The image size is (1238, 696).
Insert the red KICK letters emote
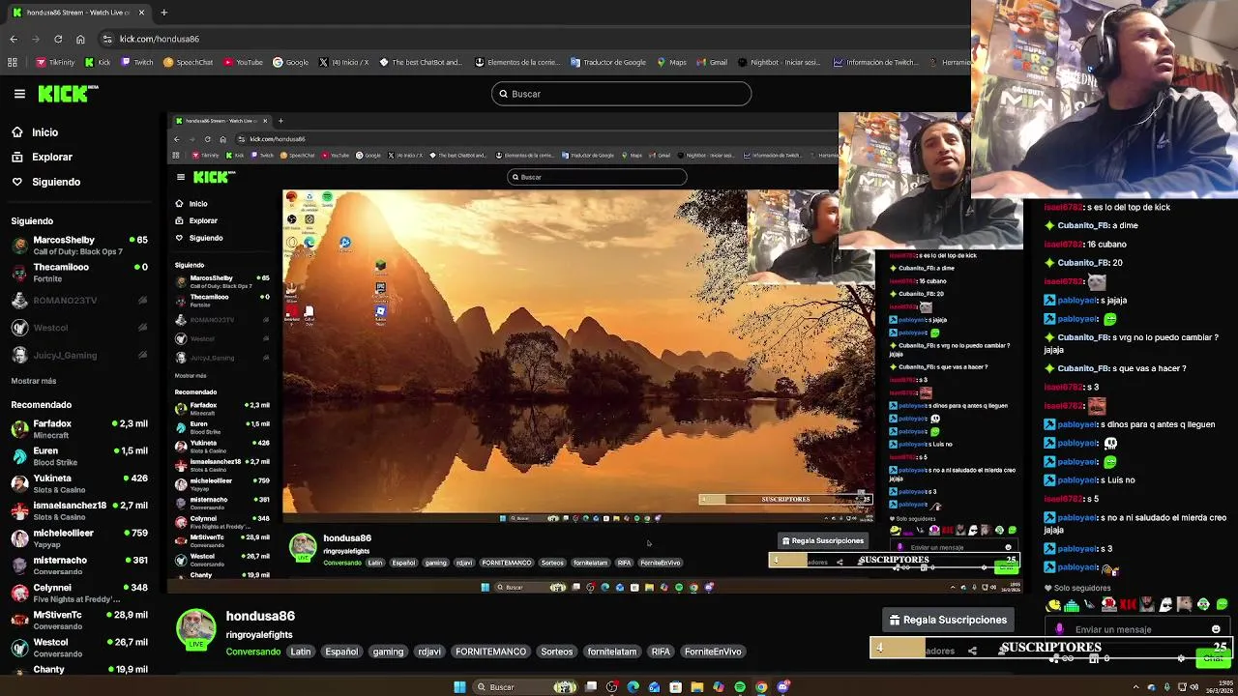tap(1128, 605)
